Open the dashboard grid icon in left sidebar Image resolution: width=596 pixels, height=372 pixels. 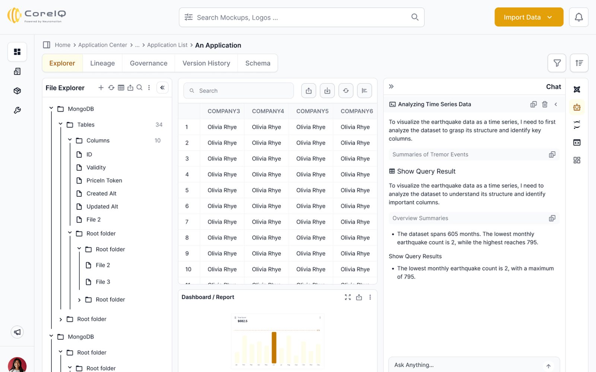click(x=17, y=52)
